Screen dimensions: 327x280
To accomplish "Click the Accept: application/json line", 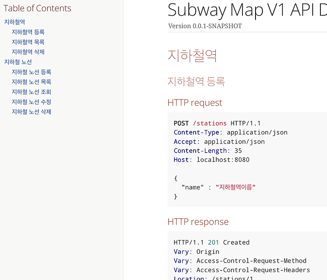I will click(219, 142).
